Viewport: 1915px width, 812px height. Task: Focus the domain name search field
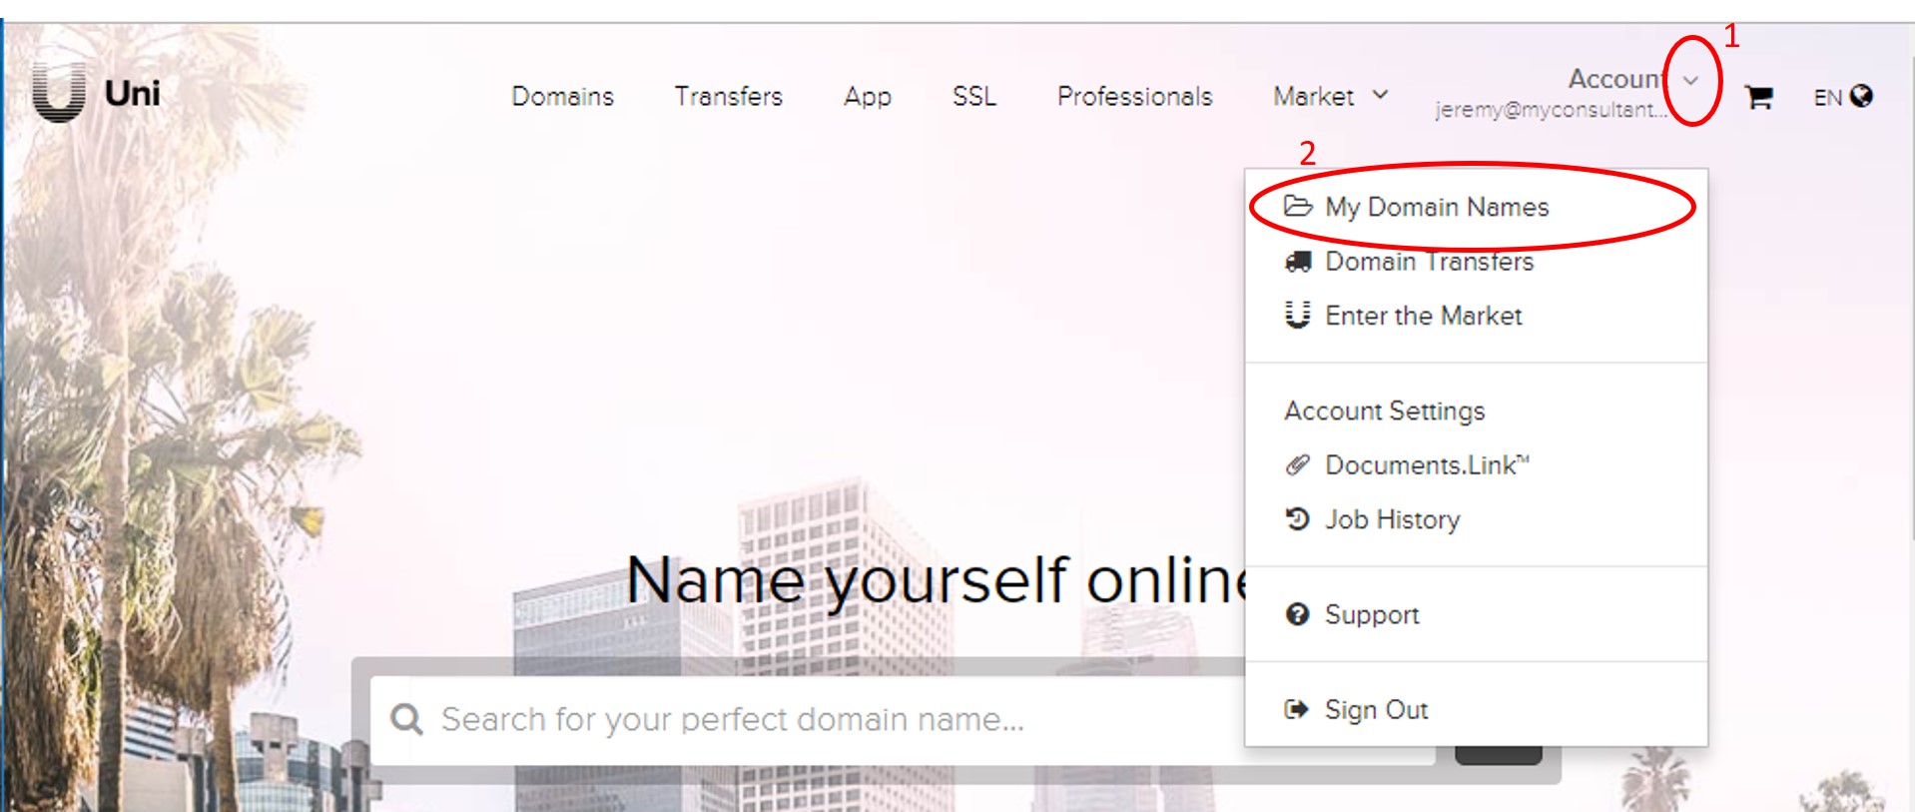[902, 720]
